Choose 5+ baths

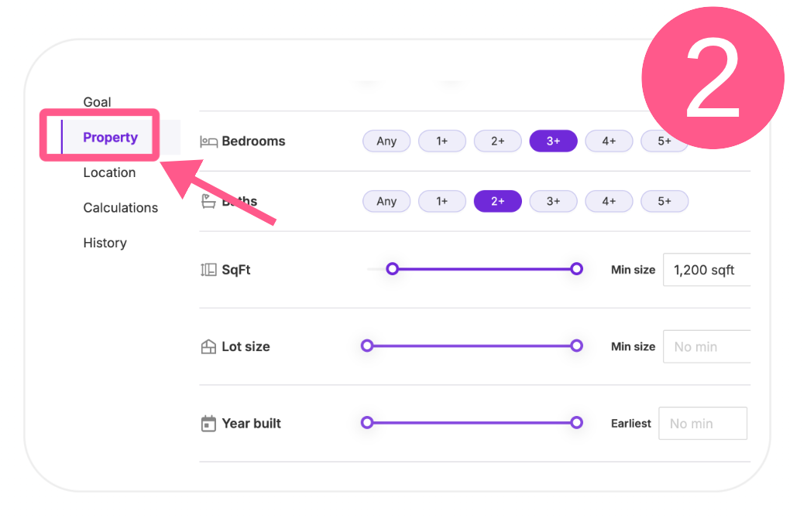point(664,201)
